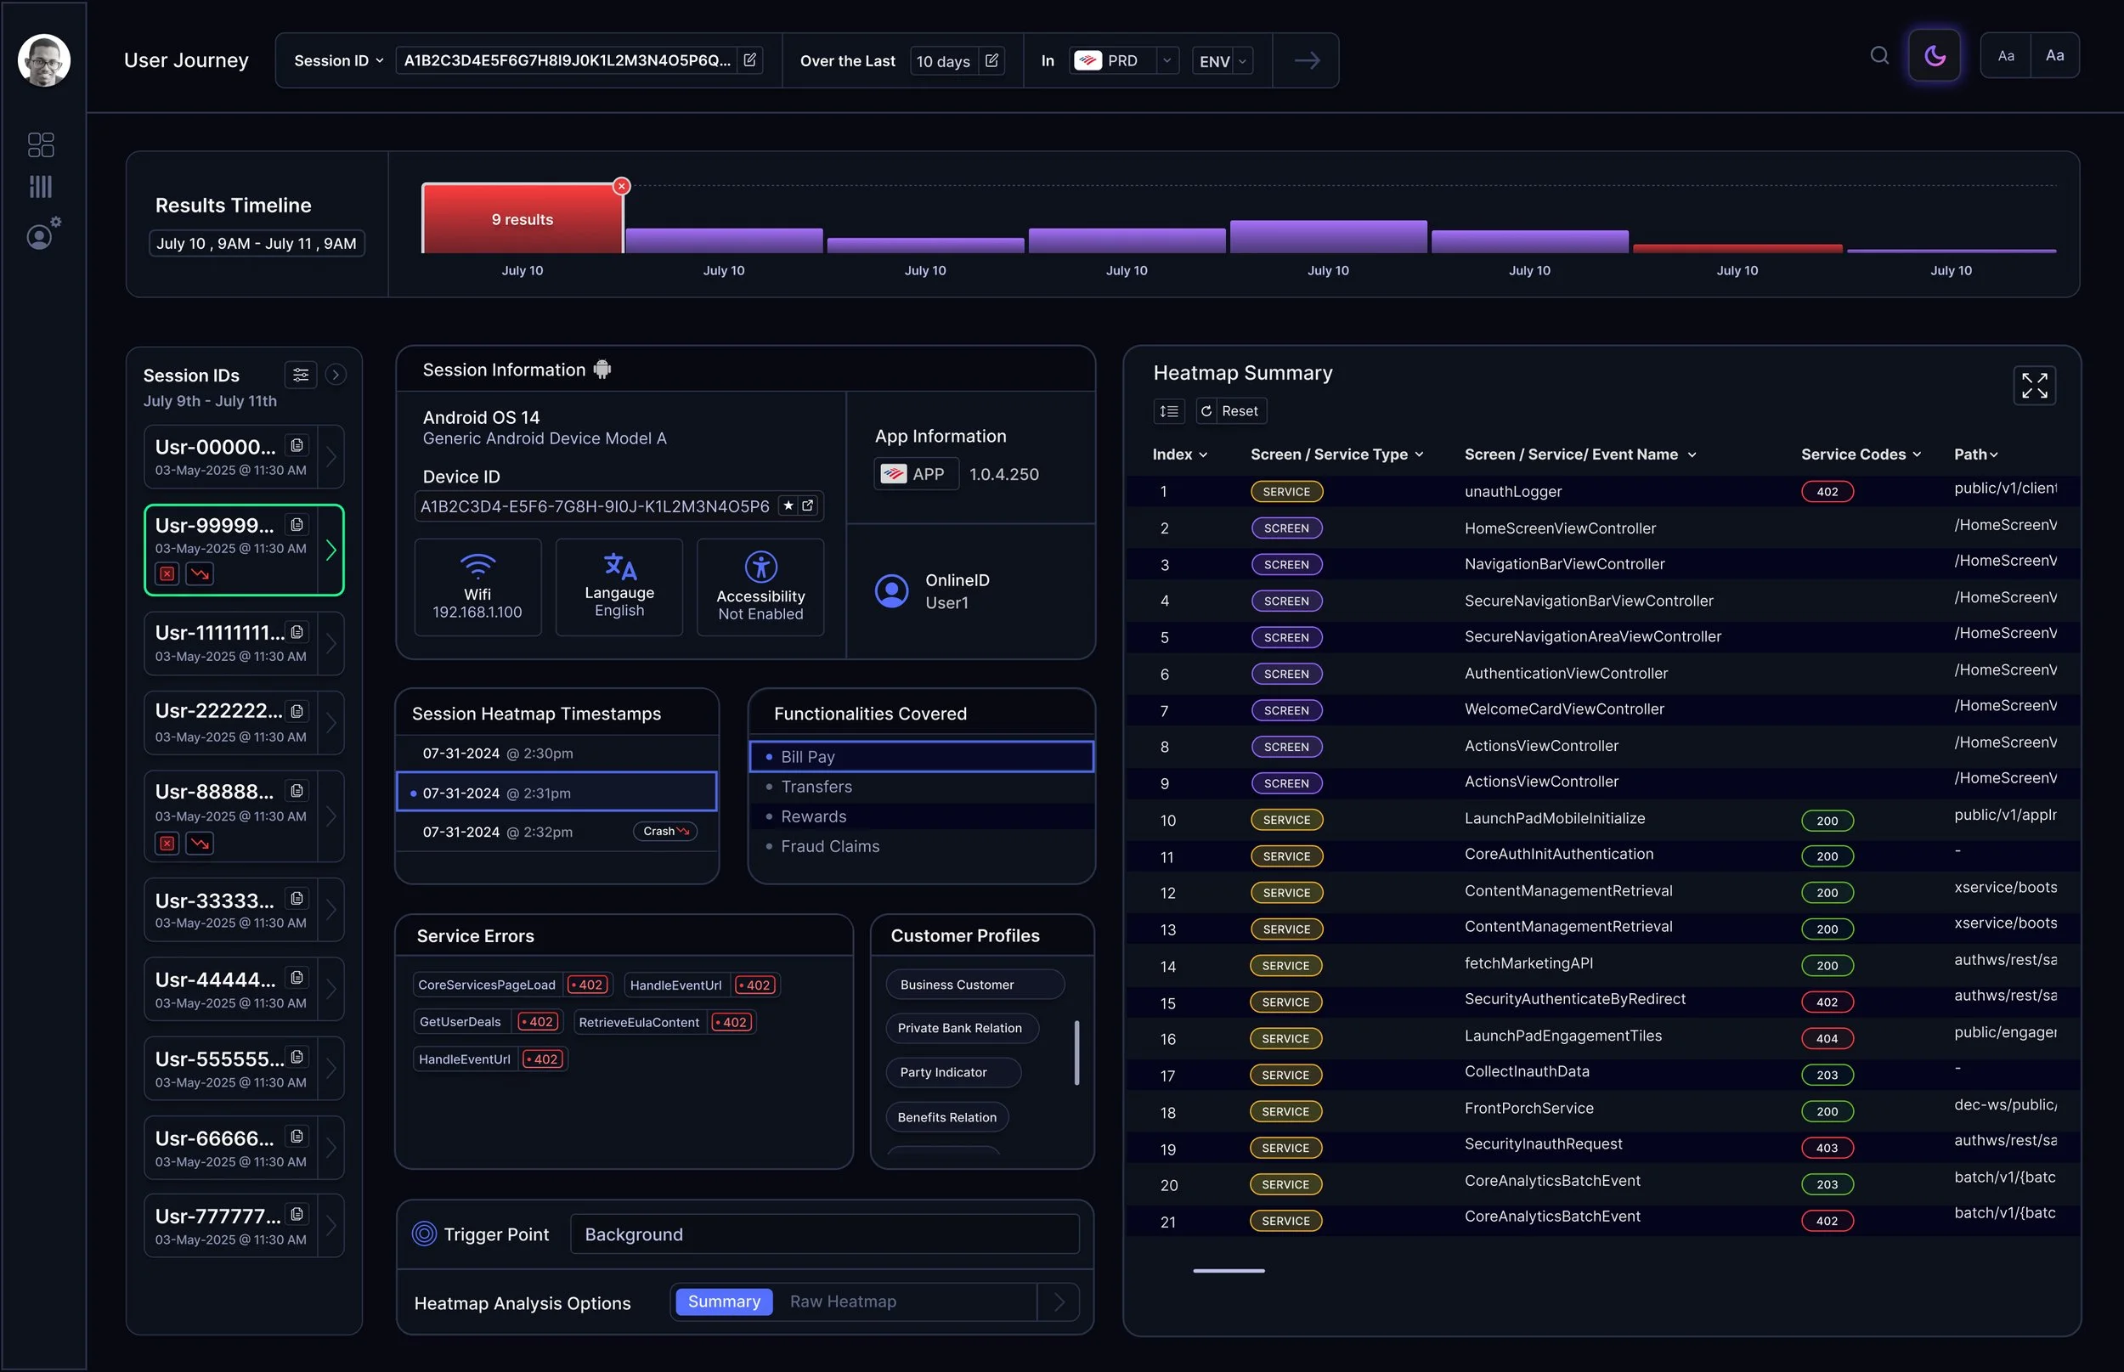Copy the Usr-11111111 session ID
This screenshot has height=1372, width=2124.
(297, 633)
